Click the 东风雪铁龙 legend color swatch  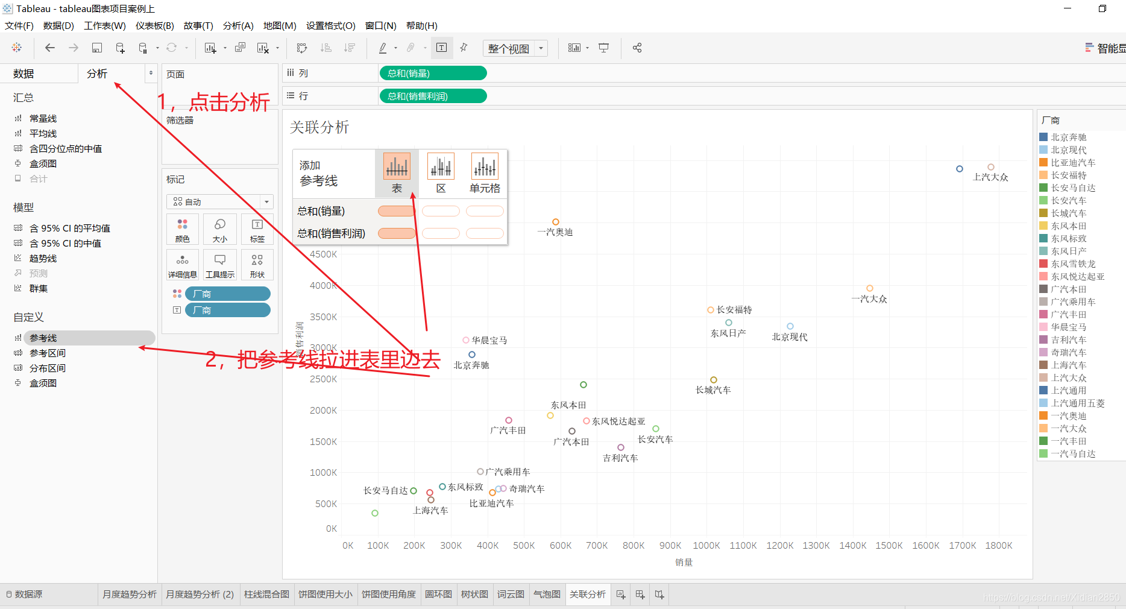[1043, 263]
